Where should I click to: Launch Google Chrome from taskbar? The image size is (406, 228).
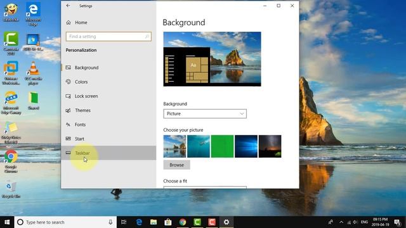click(x=183, y=222)
